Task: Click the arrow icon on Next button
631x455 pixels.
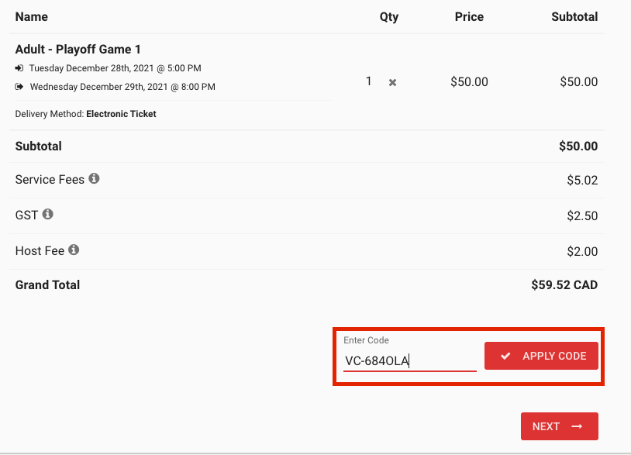Action: (577, 426)
